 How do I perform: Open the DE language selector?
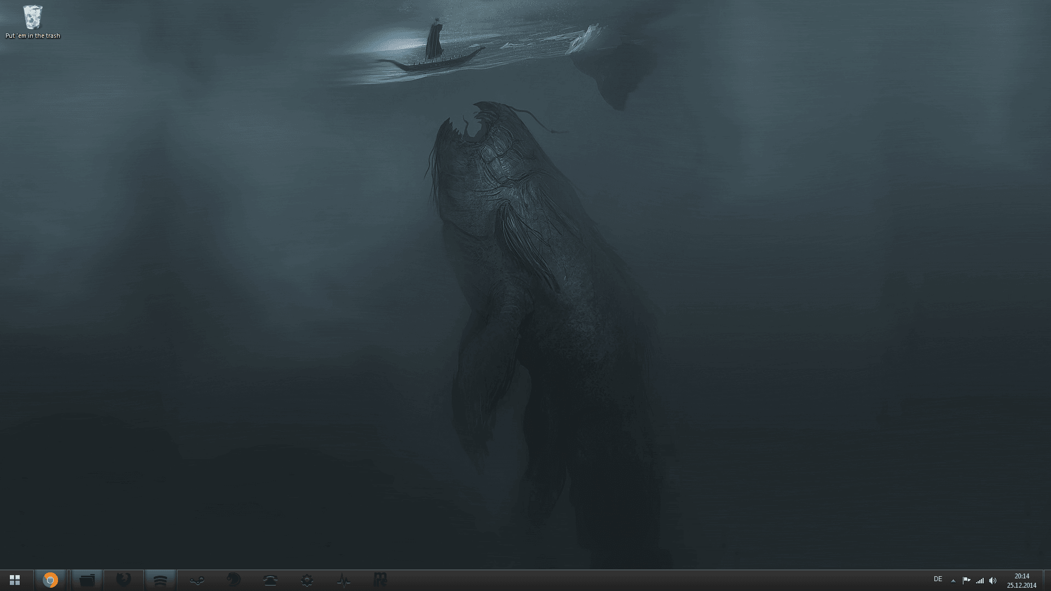tap(938, 579)
